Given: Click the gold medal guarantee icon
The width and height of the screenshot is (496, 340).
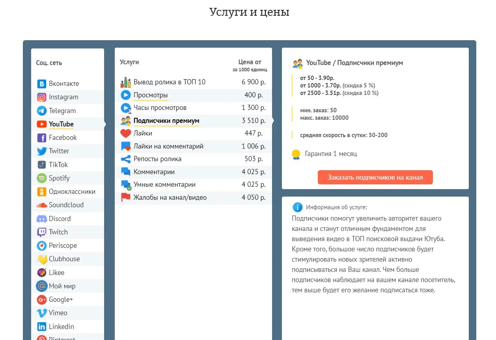Looking at the screenshot, I should click(x=296, y=154).
